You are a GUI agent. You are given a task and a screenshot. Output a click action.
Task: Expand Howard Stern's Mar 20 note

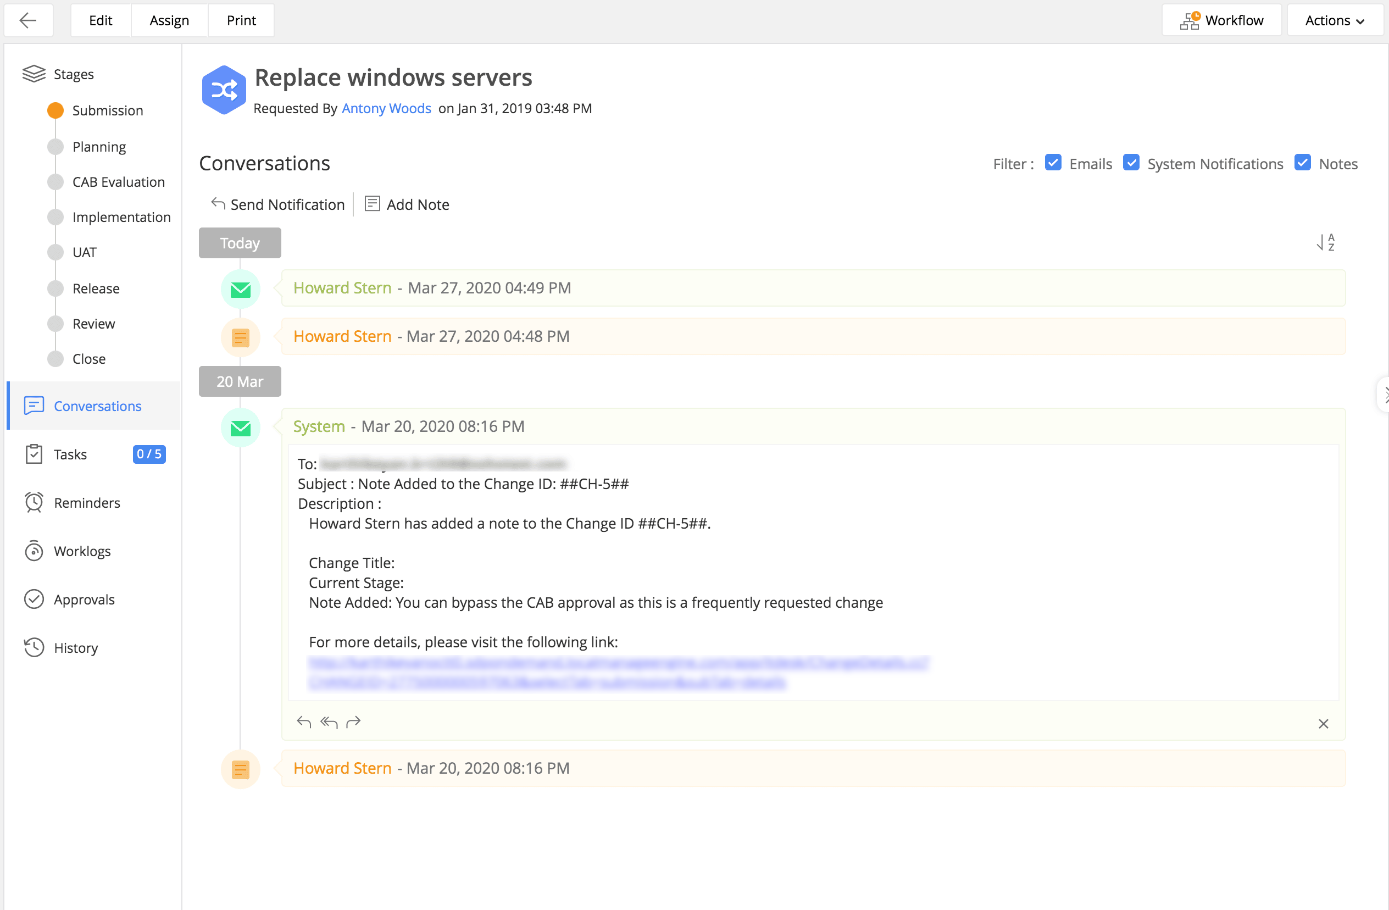tap(431, 768)
